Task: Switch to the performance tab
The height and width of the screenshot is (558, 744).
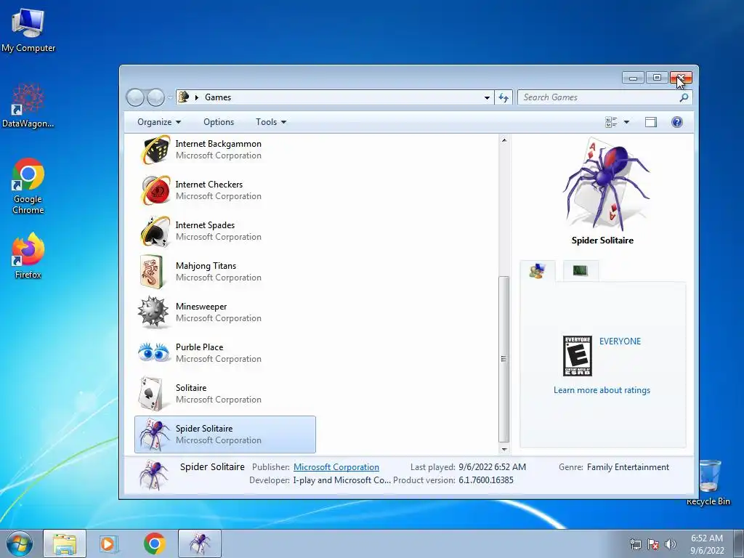Action: (581, 270)
